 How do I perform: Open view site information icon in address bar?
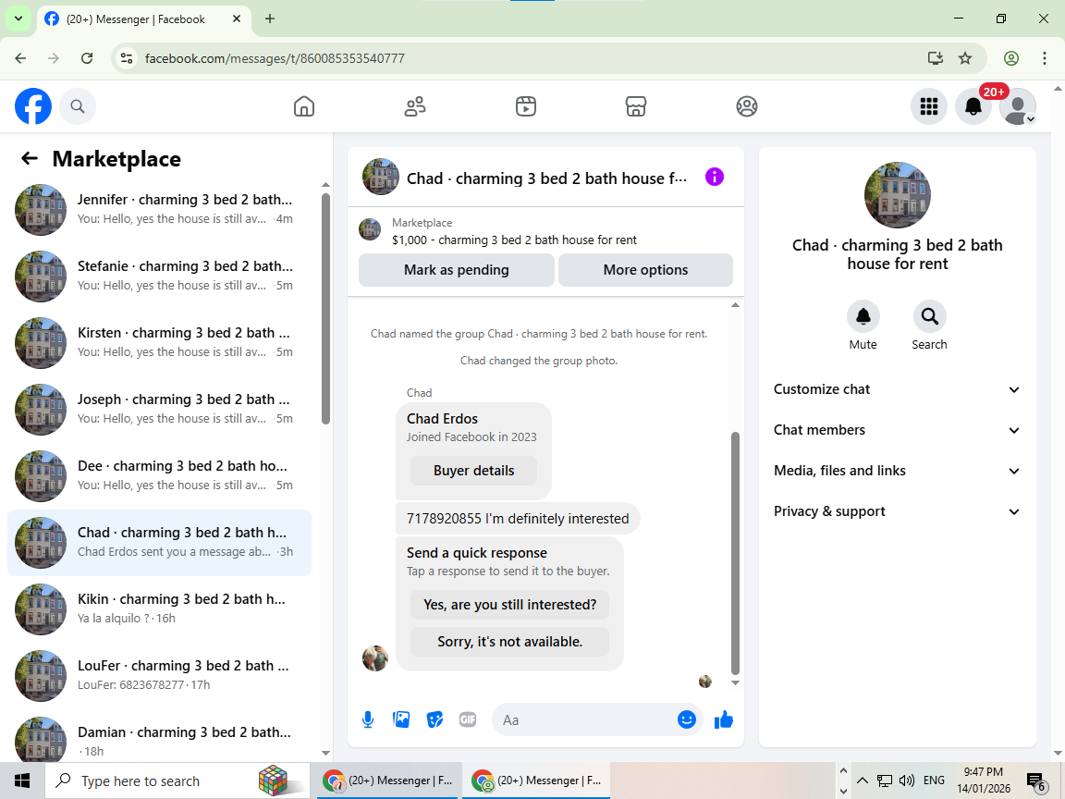(127, 58)
